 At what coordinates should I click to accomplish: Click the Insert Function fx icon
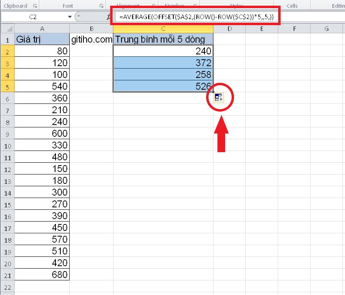coord(109,17)
